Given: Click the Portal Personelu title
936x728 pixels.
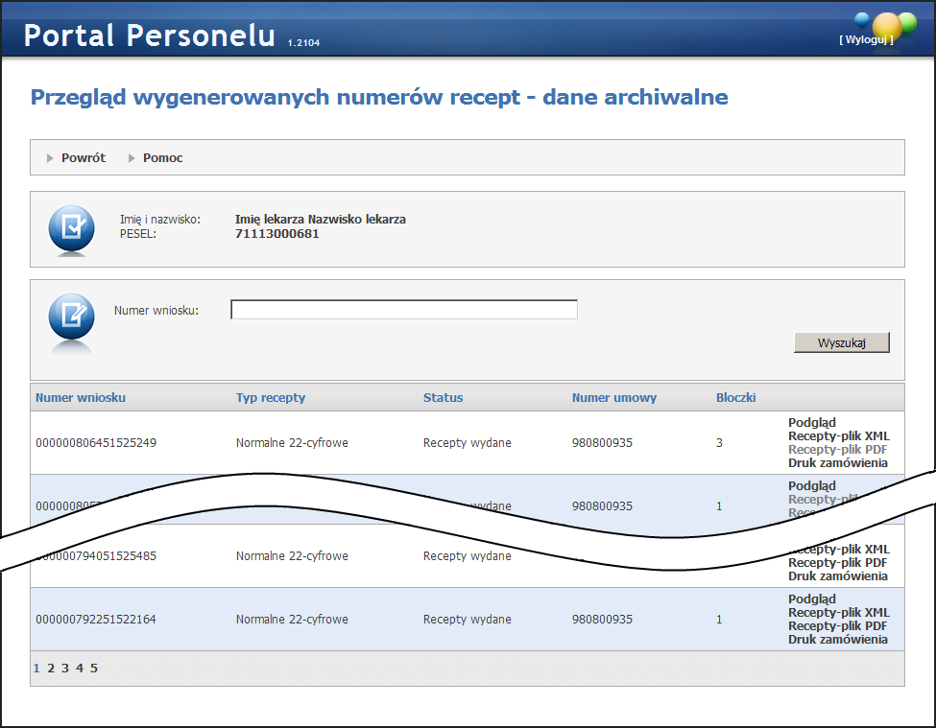Looking at the screenshot, I should pyautogui.click(x=149, y=35).
